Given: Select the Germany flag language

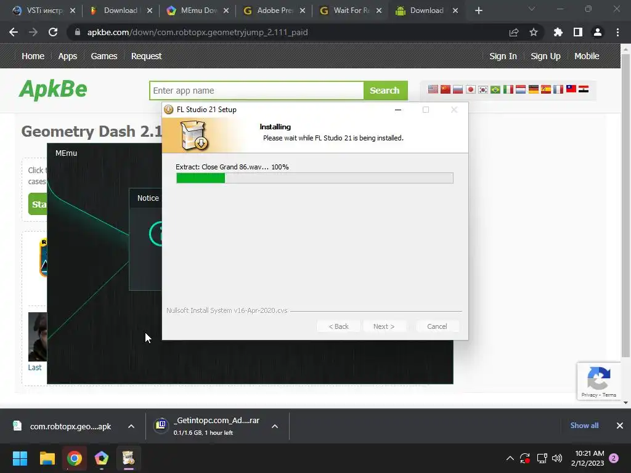Looking at the screenshot, I should pyautogui.click(x=534, y=89).
